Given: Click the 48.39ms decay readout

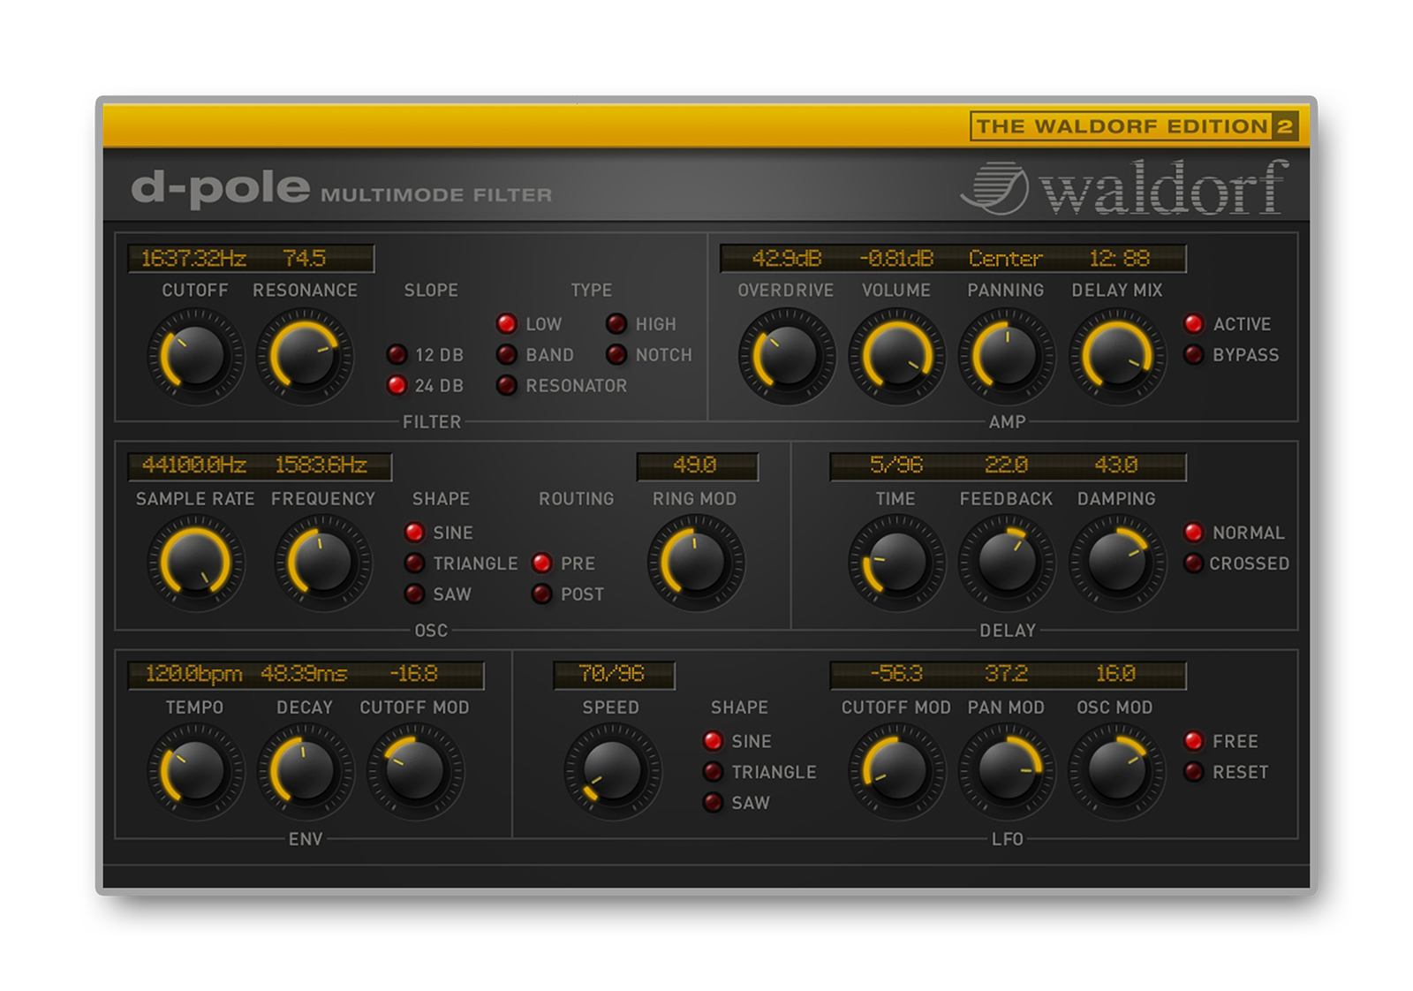Looking at the screenshot, I should [x=304, y=673].
